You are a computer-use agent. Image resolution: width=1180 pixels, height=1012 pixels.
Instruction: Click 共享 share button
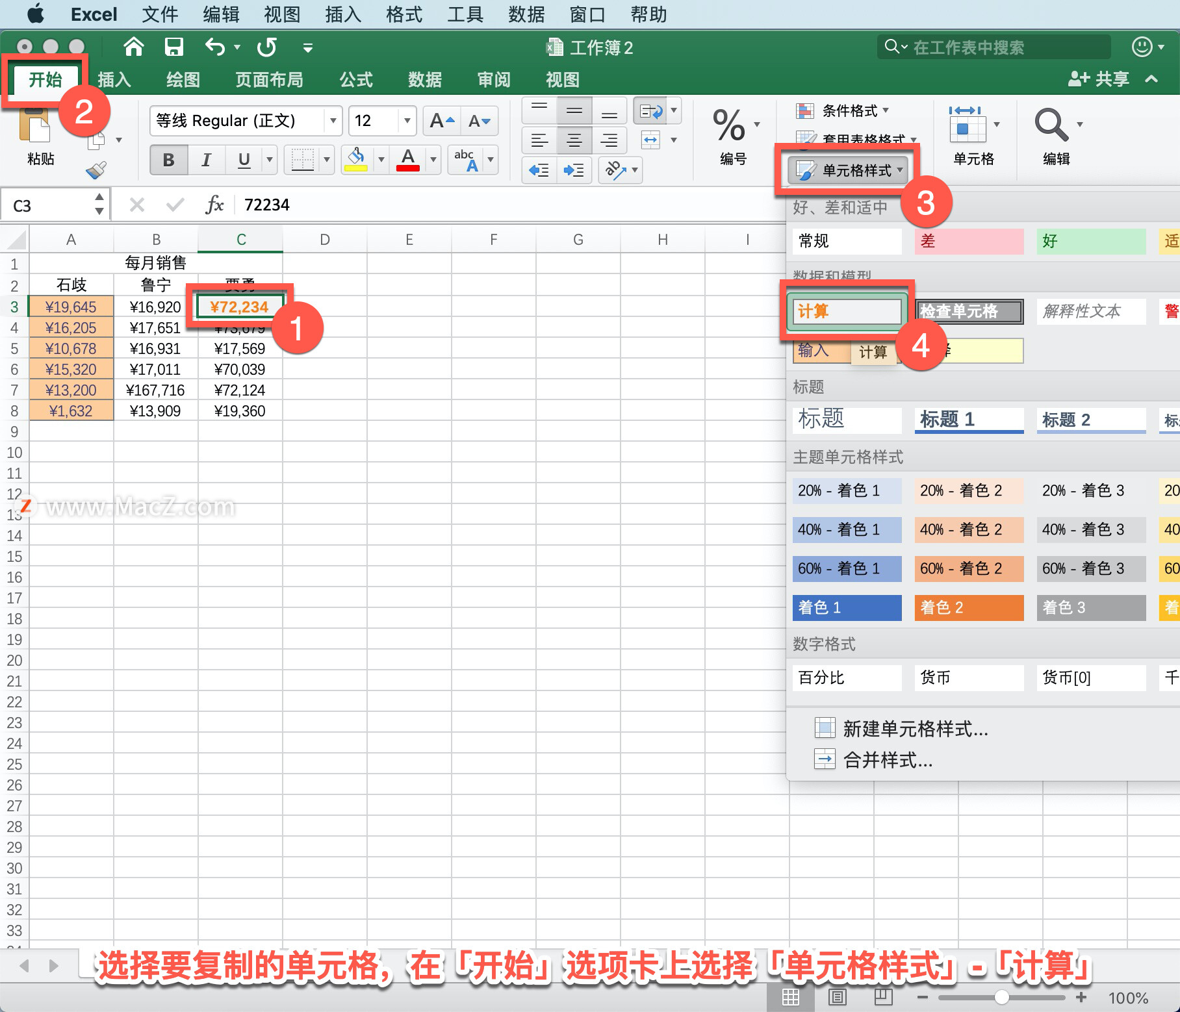click(1099, 79)
